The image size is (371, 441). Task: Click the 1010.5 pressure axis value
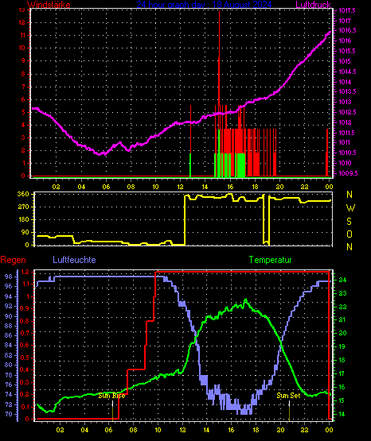click(347, 153)
